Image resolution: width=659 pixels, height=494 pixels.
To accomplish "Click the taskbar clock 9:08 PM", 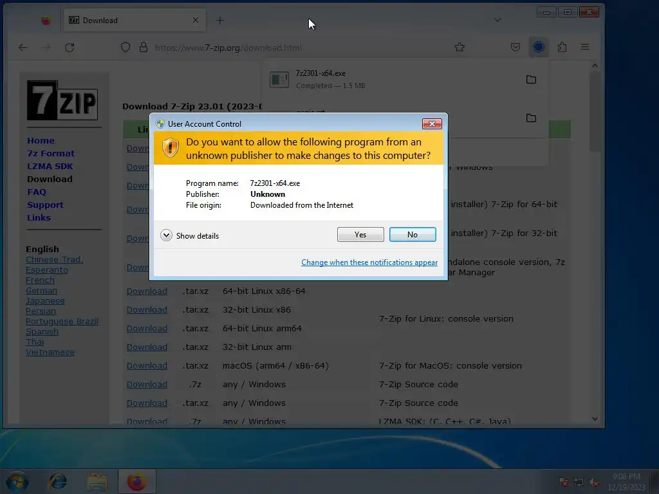I will click(x=626, y=481).
